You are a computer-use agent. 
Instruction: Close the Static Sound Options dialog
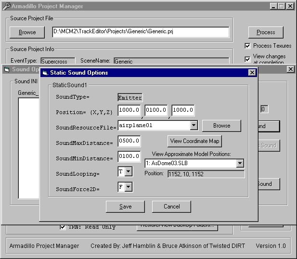(x=252, y=73)
